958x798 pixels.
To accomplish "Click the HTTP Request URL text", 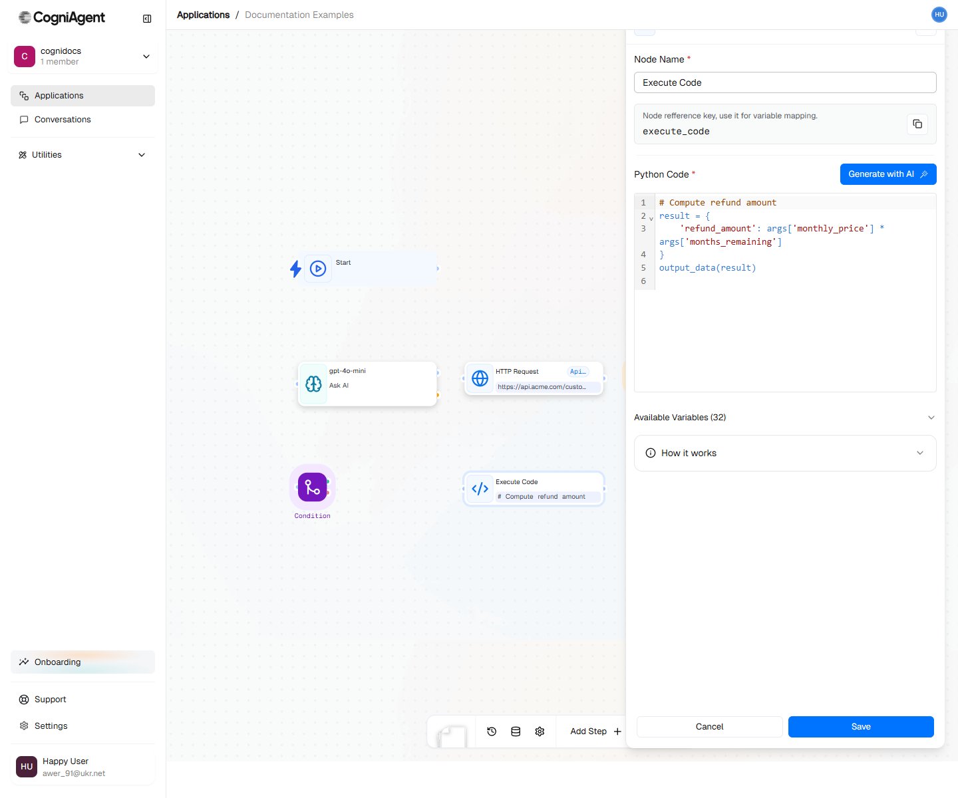I will point(542,386).
